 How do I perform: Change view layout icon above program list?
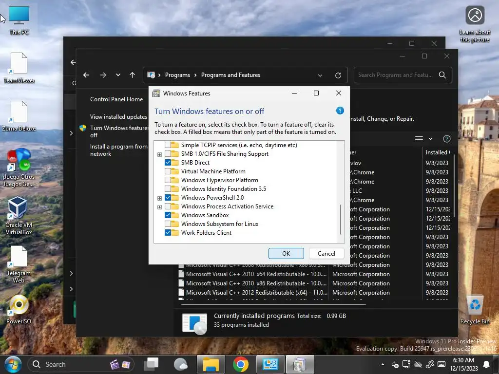(x=419, y=139)
